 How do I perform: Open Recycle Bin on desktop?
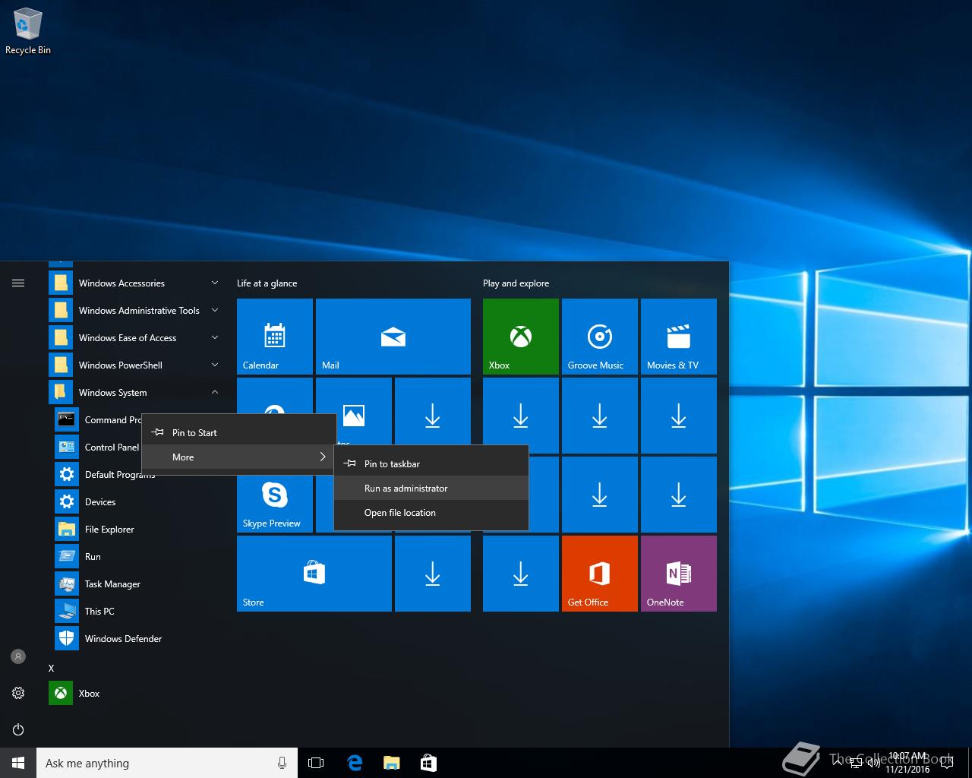pyautogui.click(x=28, y=32)
